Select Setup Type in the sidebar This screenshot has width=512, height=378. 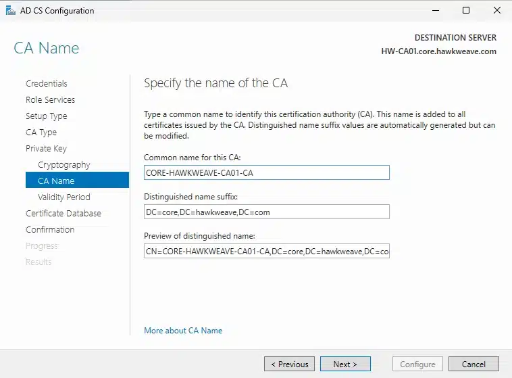click(x=47, y=116)
